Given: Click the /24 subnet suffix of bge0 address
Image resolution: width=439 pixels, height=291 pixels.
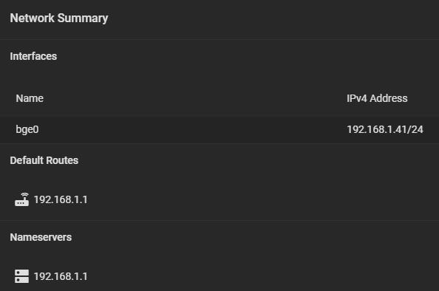Looking at the screenshot, I should [415, 129].
